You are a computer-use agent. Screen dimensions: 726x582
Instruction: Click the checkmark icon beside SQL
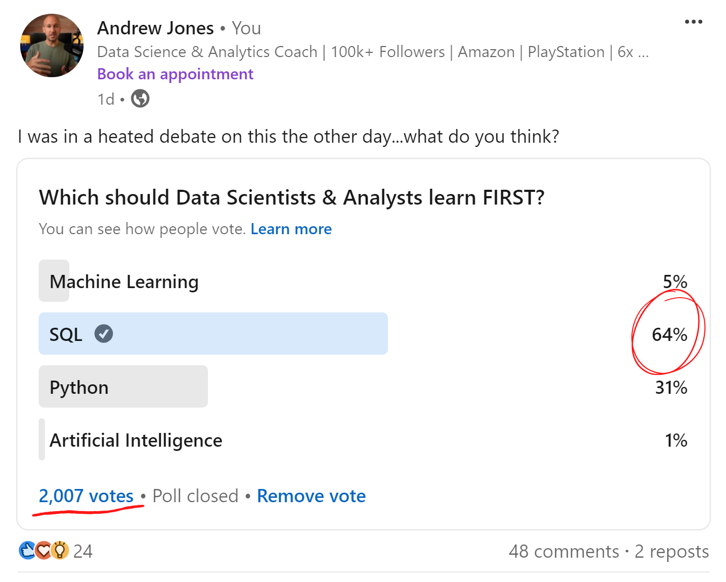pos(104,334)
